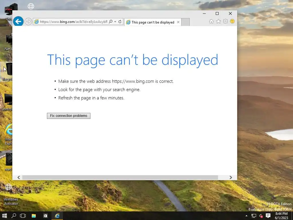Open a new tab with the blank tab button
293x220 pixels.
tap(185, 22)
